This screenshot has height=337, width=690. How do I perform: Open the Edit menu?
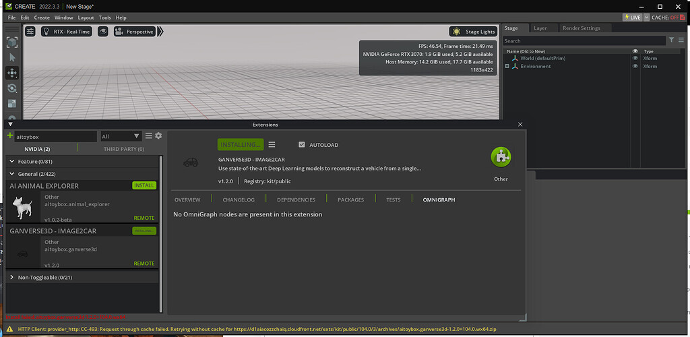click(x=25, y=18)
